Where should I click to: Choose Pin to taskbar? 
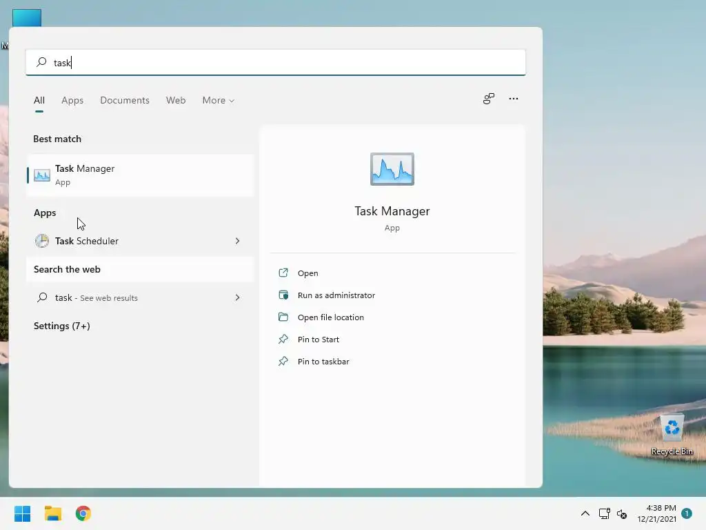click(x=323, y=362)
